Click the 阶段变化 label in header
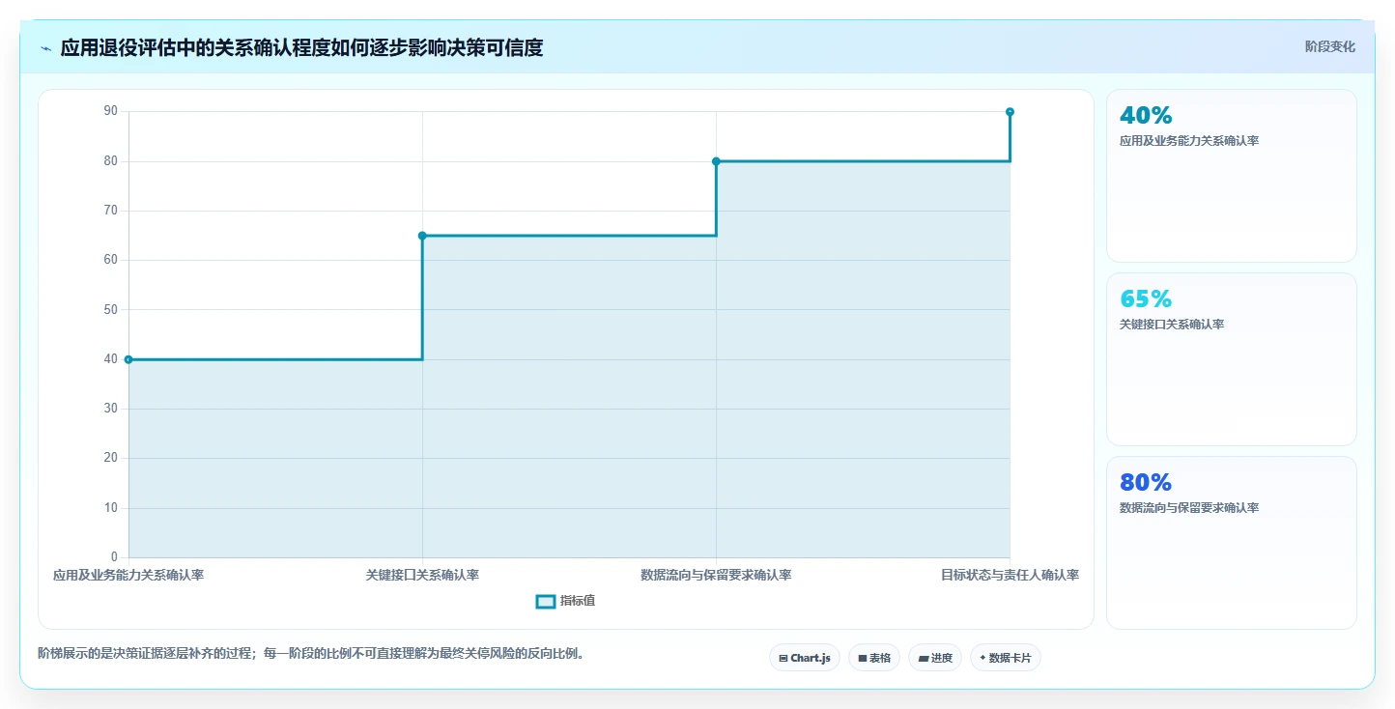Viewport: 1395px width, 709px height. 1330,46
